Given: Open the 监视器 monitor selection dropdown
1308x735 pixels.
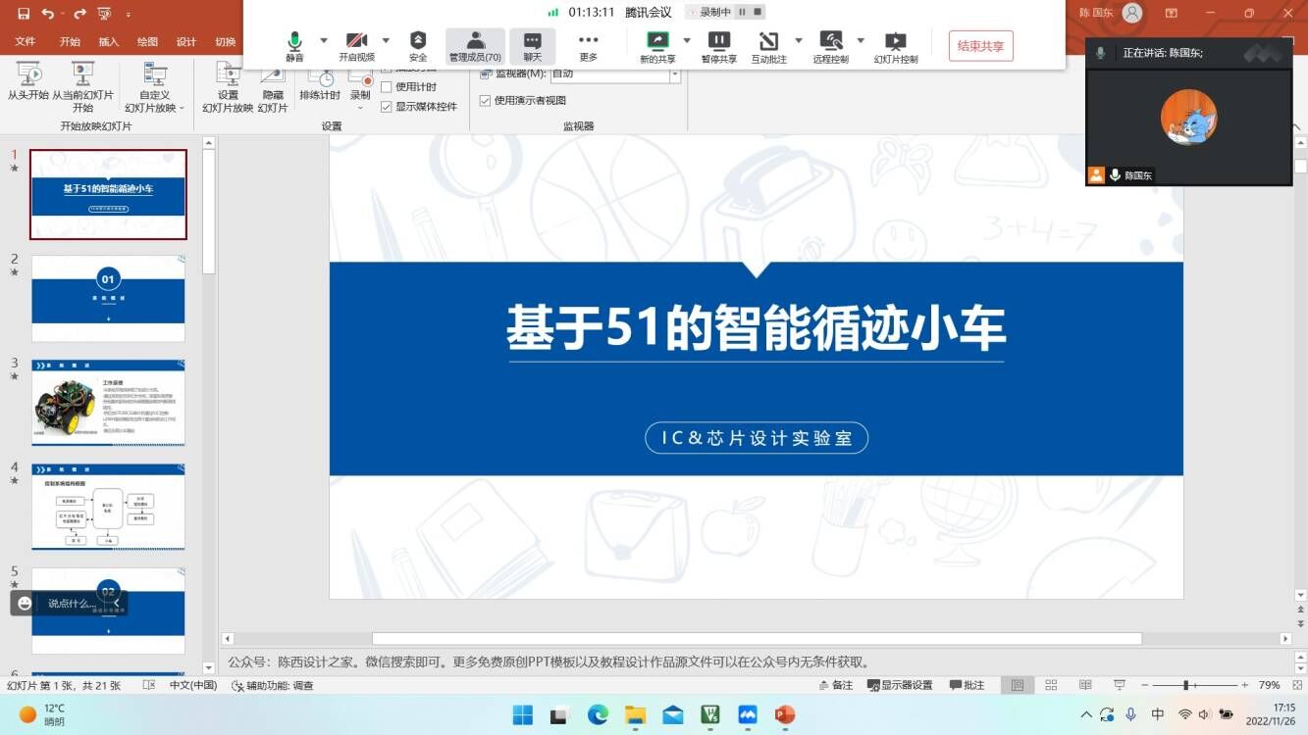Looking at the screenshot, I should [x=674, y=74].
